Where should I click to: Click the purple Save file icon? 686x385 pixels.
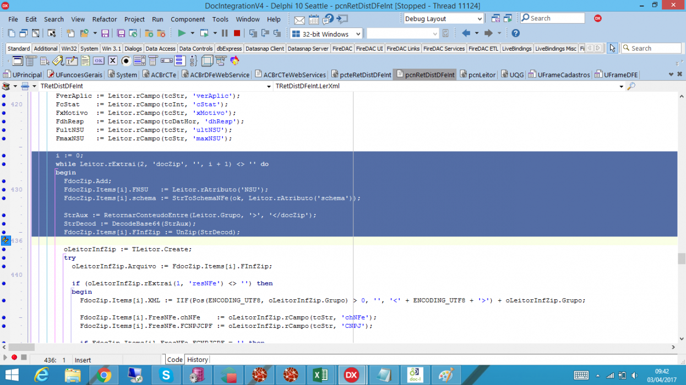click(x=105, y=34)
